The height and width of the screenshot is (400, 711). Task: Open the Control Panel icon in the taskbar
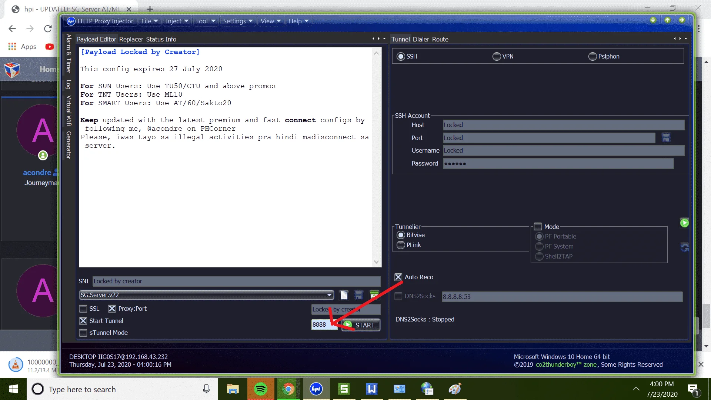tap(400, 389)
